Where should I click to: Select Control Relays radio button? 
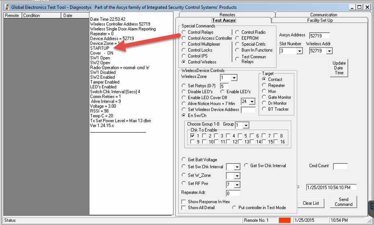click(x=183, y=32)
